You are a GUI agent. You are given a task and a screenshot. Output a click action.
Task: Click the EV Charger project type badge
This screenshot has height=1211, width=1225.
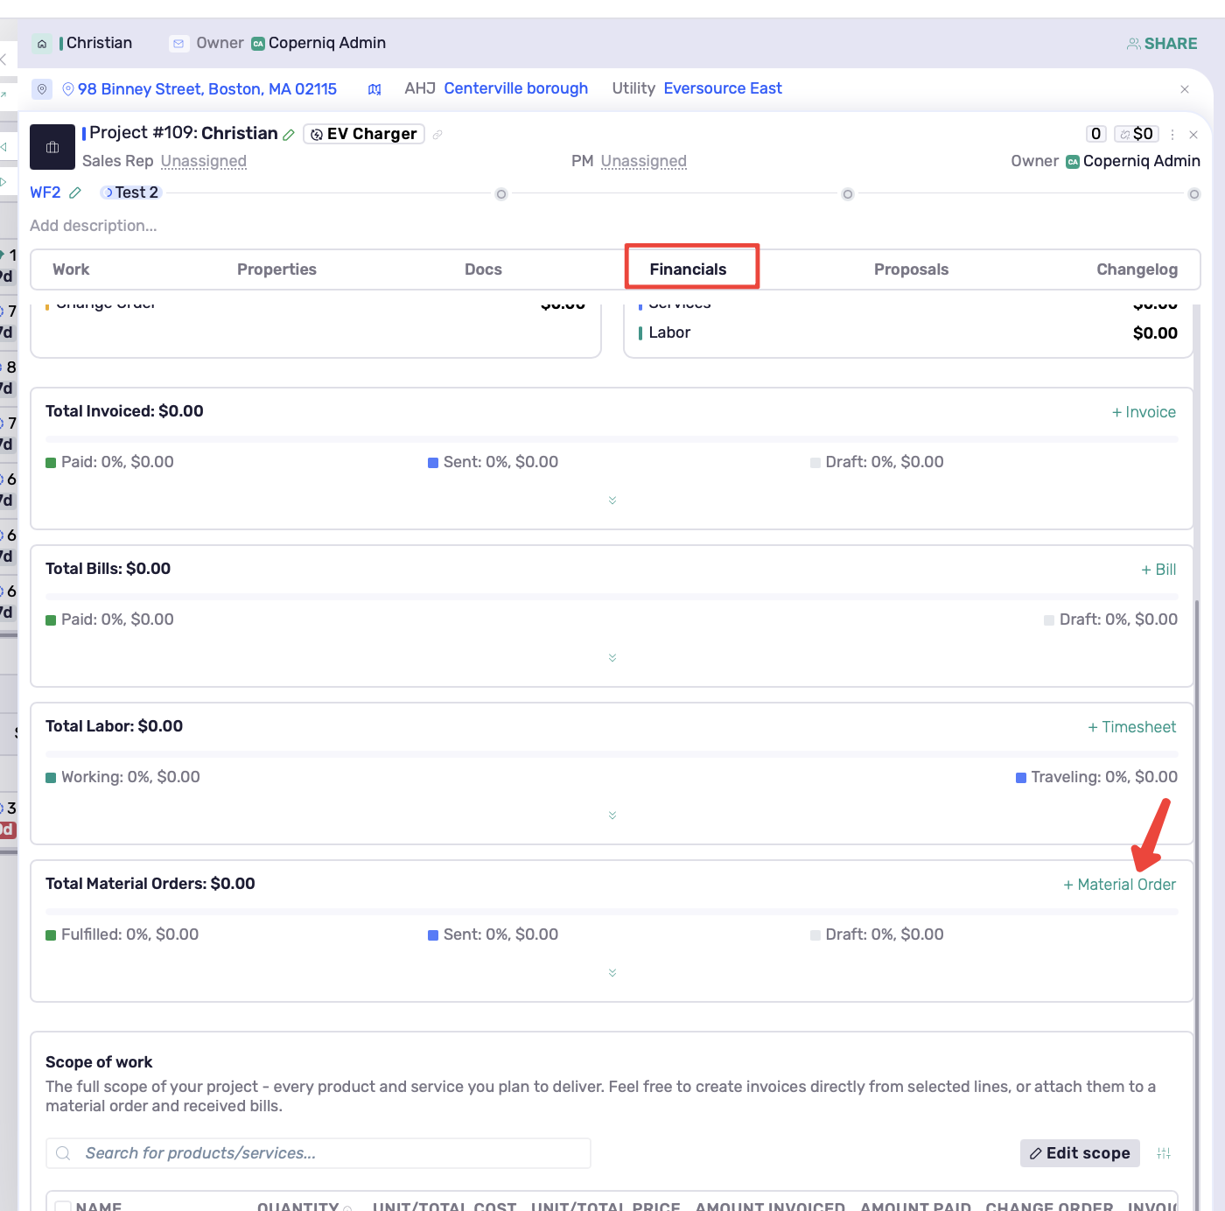(364, 134)
